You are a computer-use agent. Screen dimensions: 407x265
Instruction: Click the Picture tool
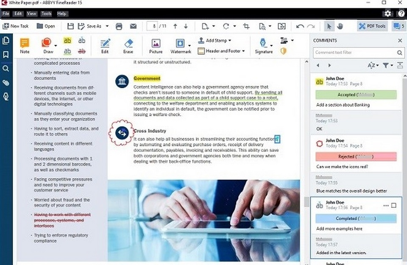pyautogui.click(x=156, y=46)
